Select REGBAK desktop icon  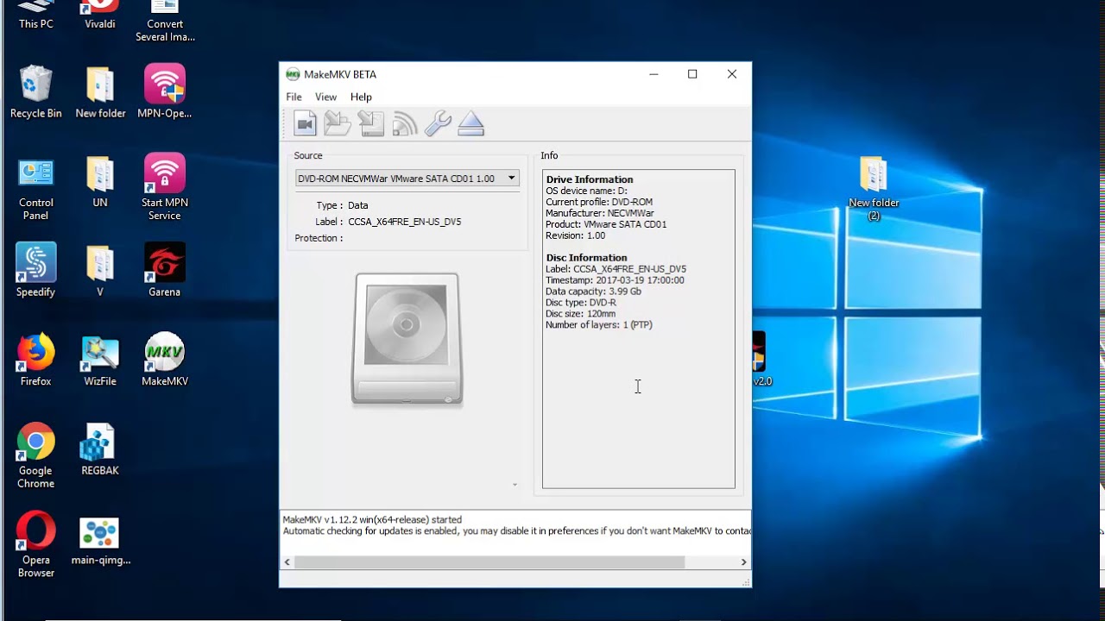100,449
